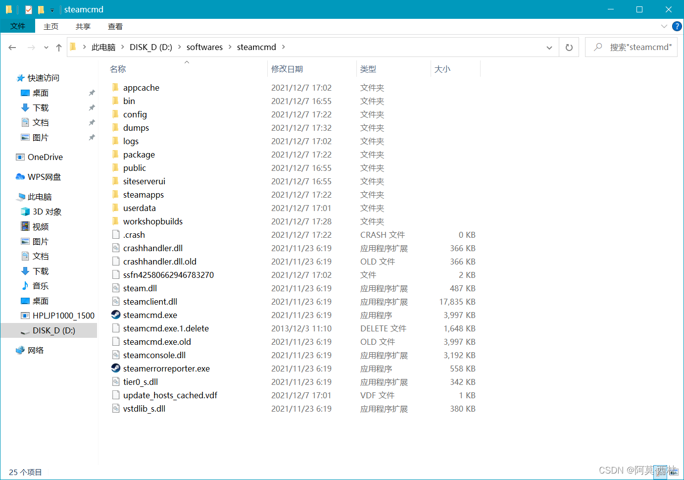Click the steamcmd.exe Steam icon

[x=116, y=315]
